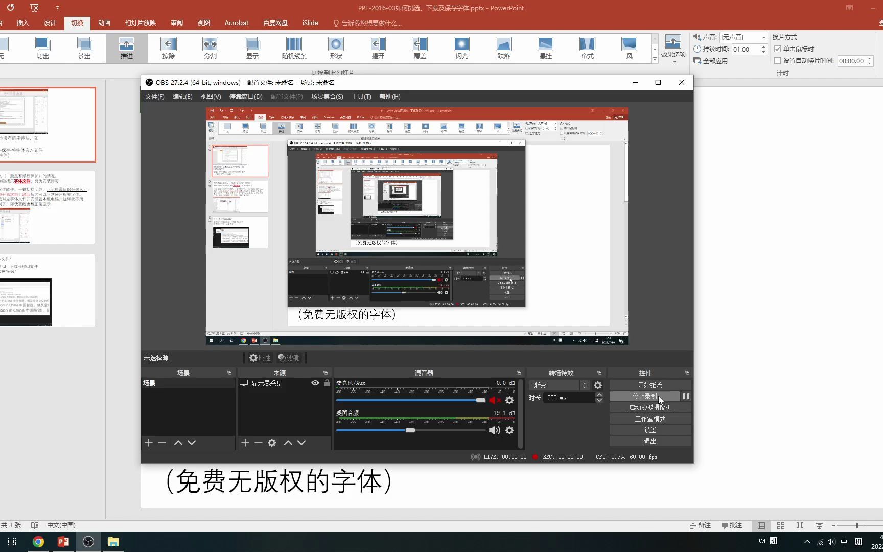Increase the auto-advance time spinner
This screenshot has width=883, height=552.
pyautogui.click(x=870, y=59)
